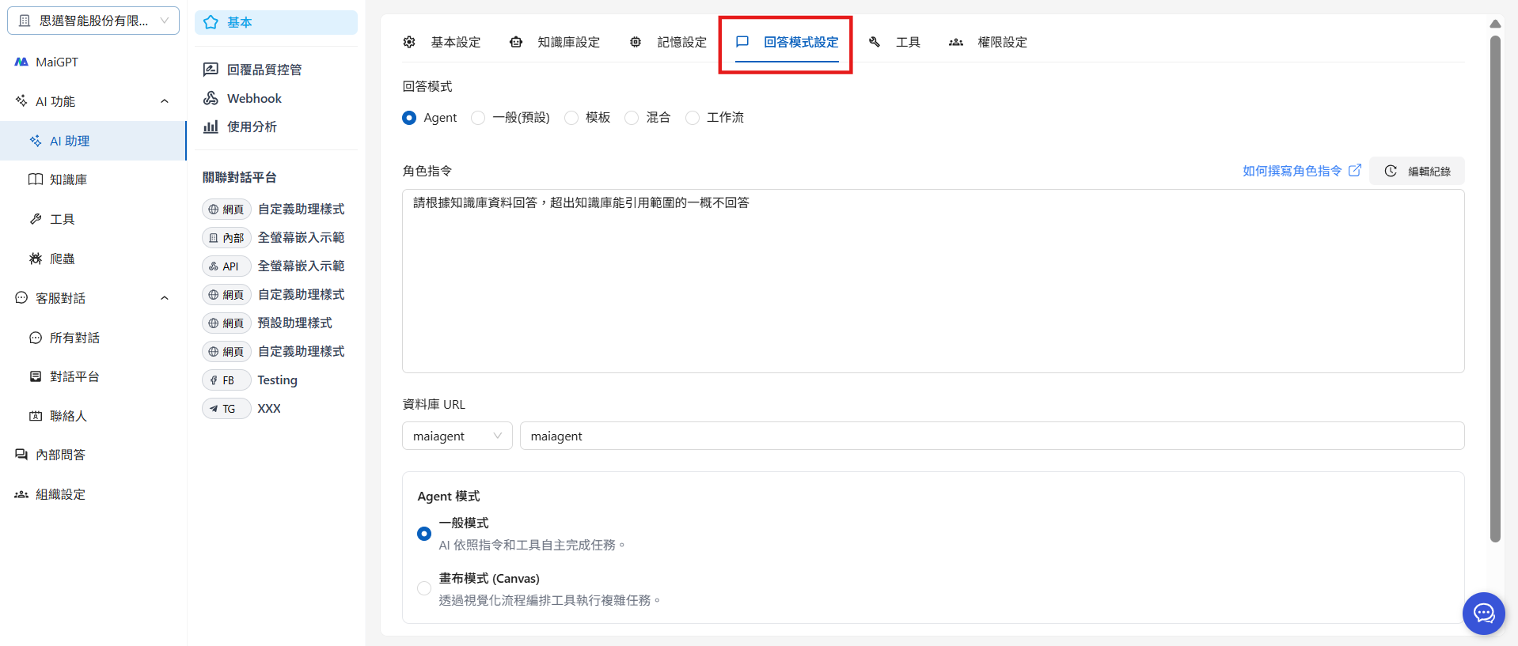Choose the 工作流 answer mode

[x=693, y=118]
